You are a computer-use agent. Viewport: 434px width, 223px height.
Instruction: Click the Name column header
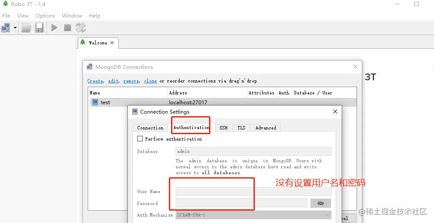[128, 93]
